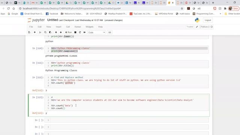Open the Cell menu
This screenshot has height=135, width=240.
(68, 27)
